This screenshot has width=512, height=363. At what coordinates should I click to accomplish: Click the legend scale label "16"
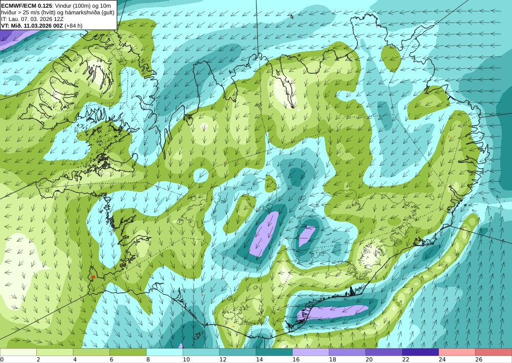click(x=296, y=360)
